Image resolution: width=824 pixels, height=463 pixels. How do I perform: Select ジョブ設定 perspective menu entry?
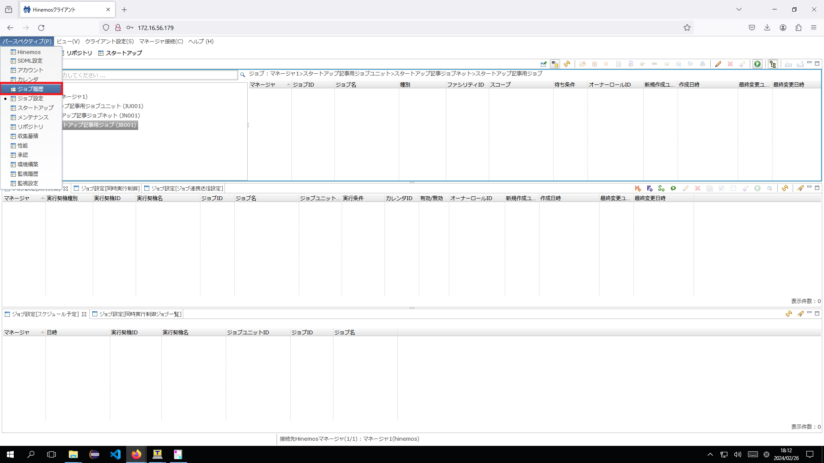coord(31,98)
